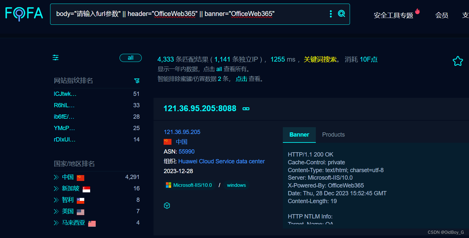Click the IP link 121.36.95.205
The height and width of the screenshot is (238, 469).
pyautogui.click(x=182, y=132)
